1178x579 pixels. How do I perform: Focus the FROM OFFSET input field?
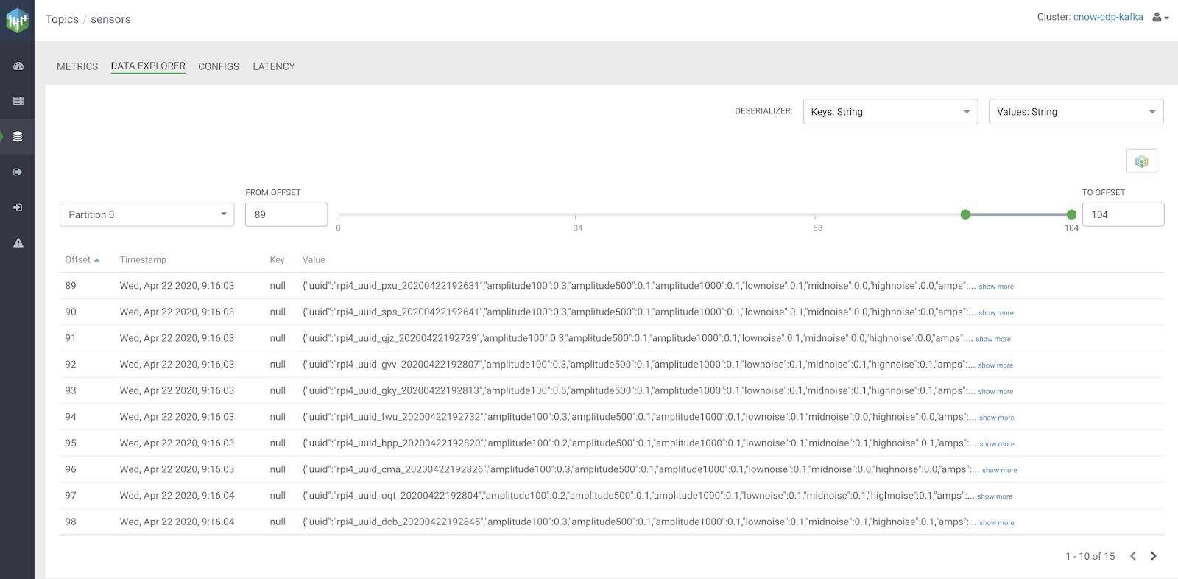(x=286, y=214)
